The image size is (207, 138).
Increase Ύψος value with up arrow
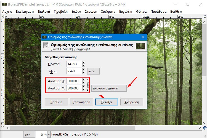[83, 70]
